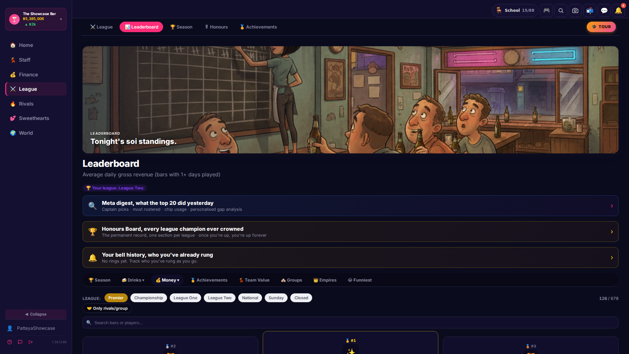
Task: Click the School 15/88 progress indicator
Action: coord(515,10)
